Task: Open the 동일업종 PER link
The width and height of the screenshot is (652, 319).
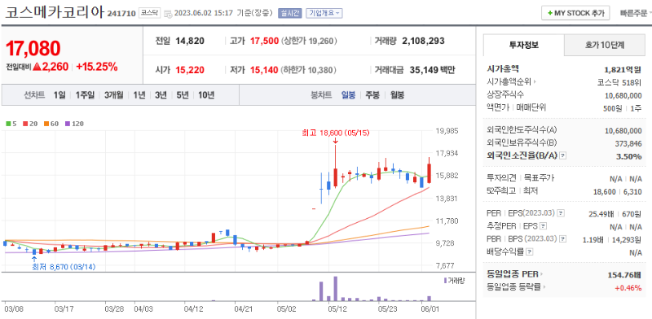Action: (x=514, y=274)
